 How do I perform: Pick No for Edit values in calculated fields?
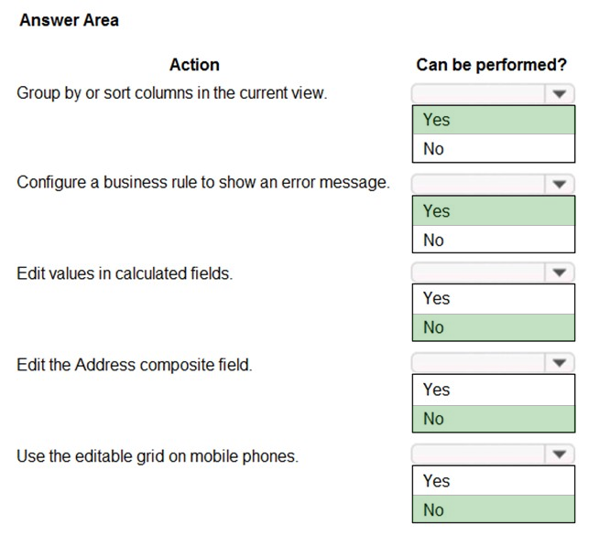pos(494,327)
